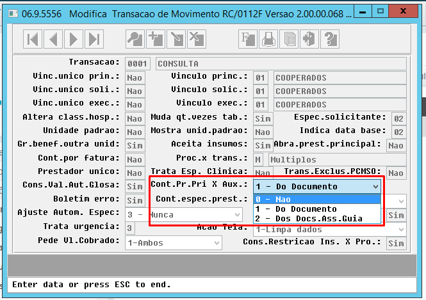Screen dimensions: 426x300
Task: Open the search (magnifier) tool
Action: (135, 39)
